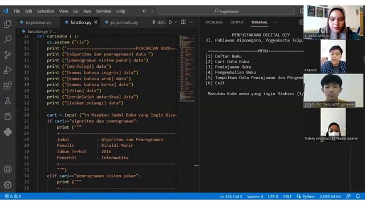Select the Khamid video thumbnail

[x=333, y=56]
